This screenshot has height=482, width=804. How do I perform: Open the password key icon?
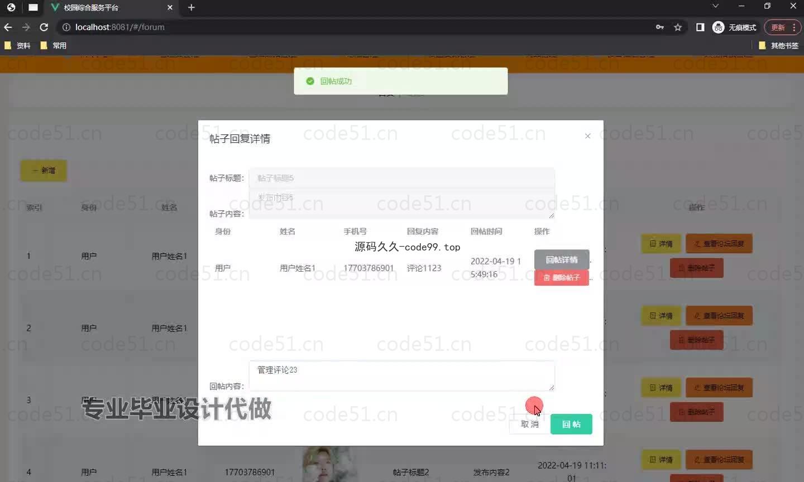pyautogui.click(x=660, y=27)
